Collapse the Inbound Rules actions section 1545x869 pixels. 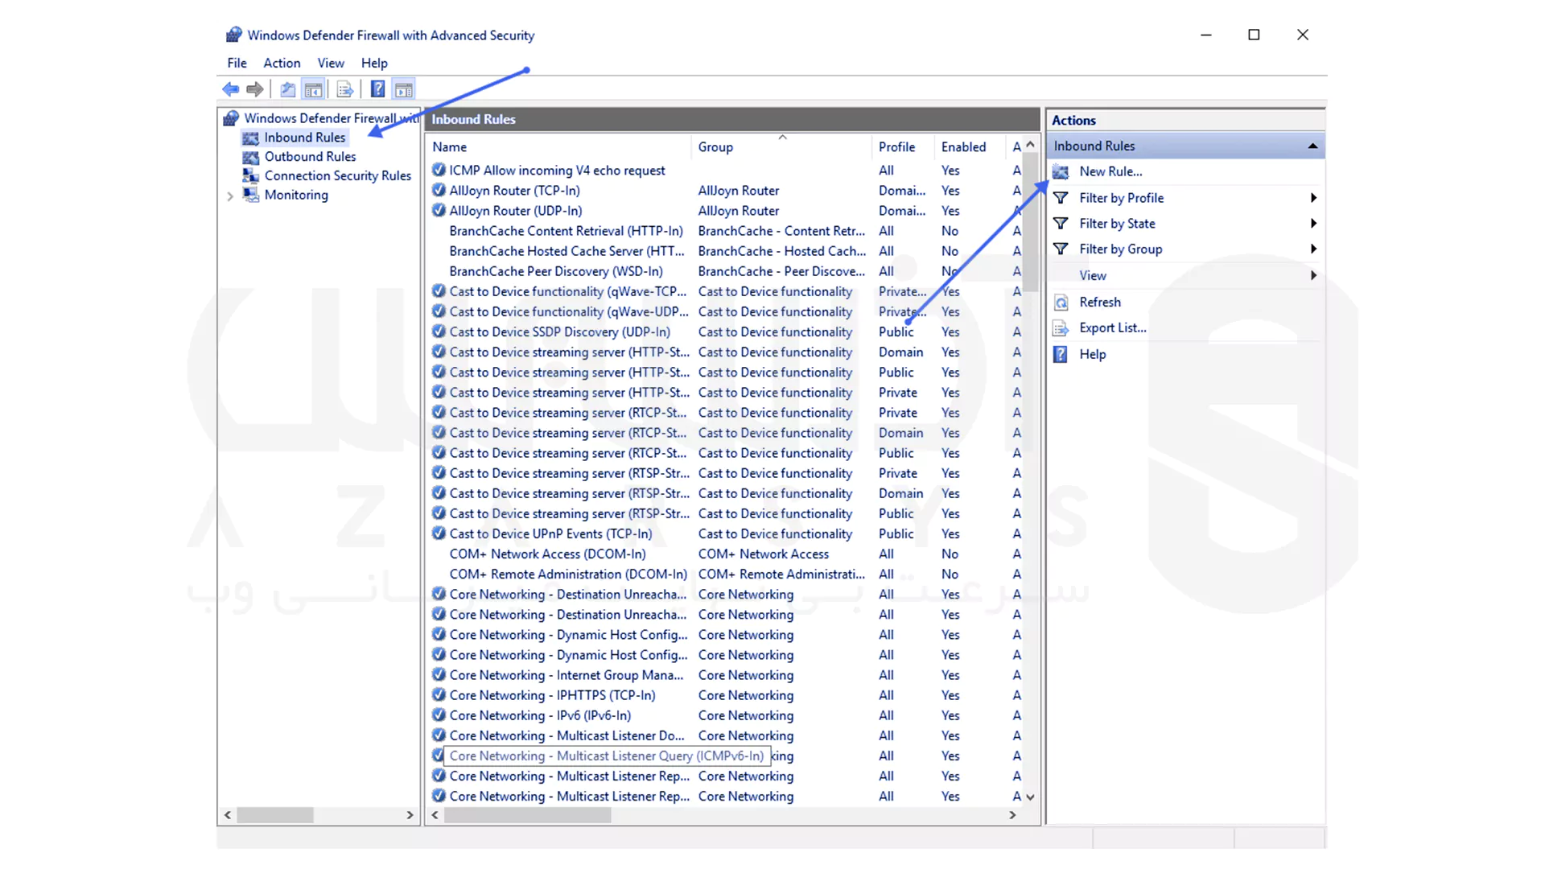[x=1312, y=146]
